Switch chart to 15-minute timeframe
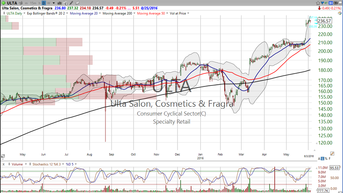This screenshot has width=343, height=193. [33, 3]
